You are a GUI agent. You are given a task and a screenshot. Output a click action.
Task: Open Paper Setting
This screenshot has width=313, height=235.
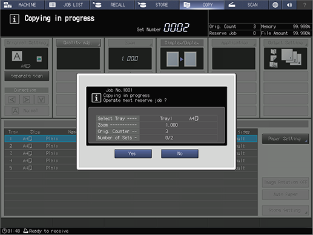[x=285, y=139]
